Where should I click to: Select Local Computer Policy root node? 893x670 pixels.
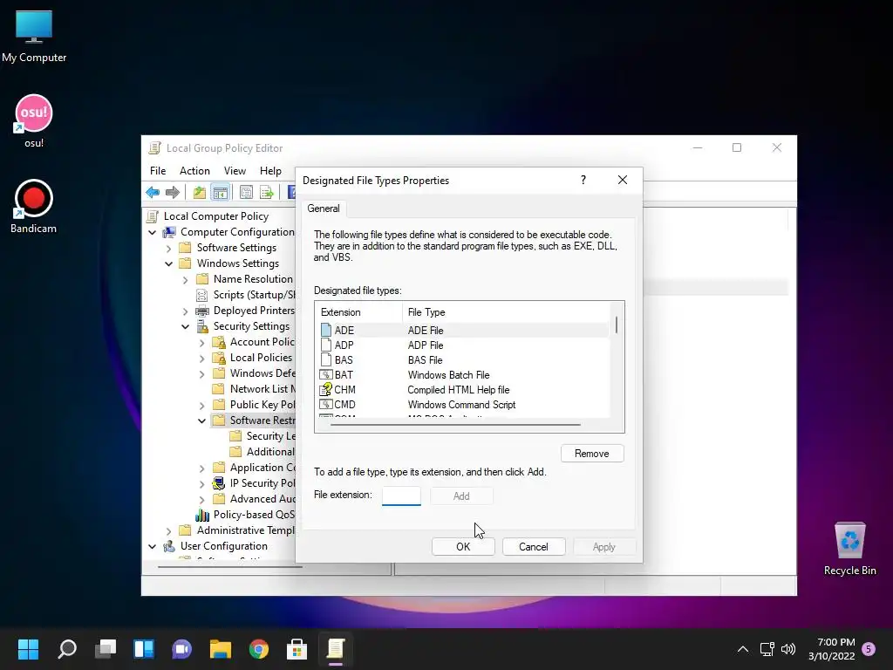[x=216, y=216]
